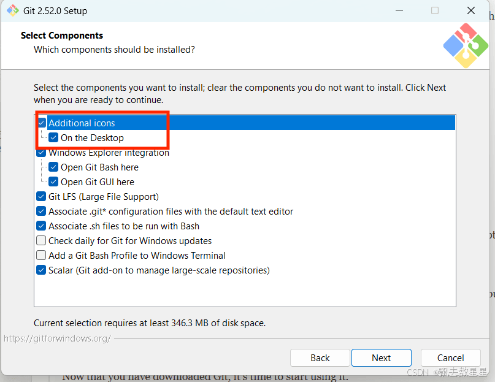Uncheck Open Git GUI here
Image resolution: width=495 pixels, height=382 pixels.
click(53, 182)
